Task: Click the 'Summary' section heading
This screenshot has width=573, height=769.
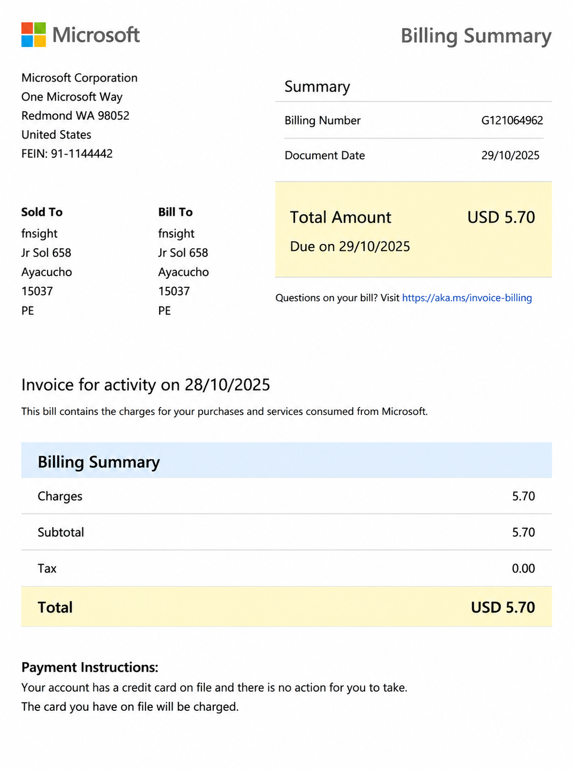Action: click(317, 87)
